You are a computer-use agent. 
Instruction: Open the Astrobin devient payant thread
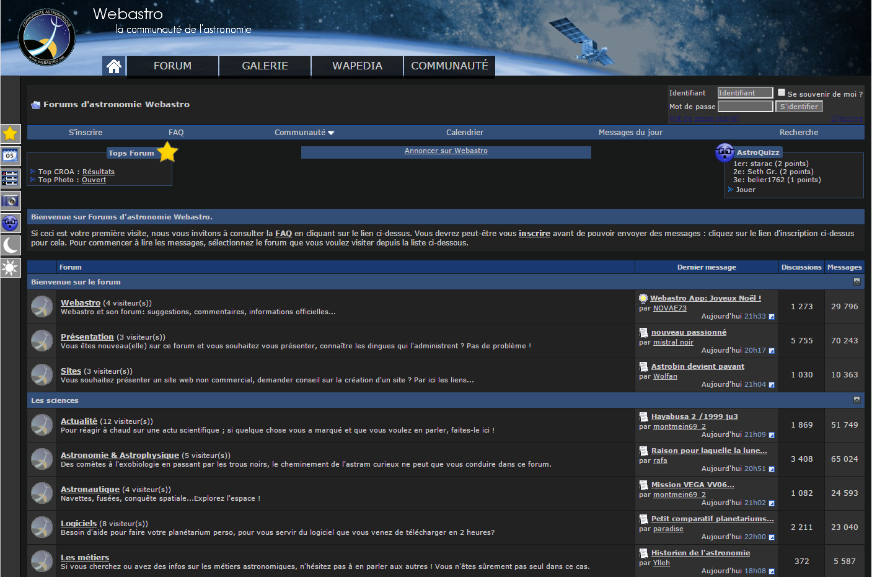(x=698, y=366)
